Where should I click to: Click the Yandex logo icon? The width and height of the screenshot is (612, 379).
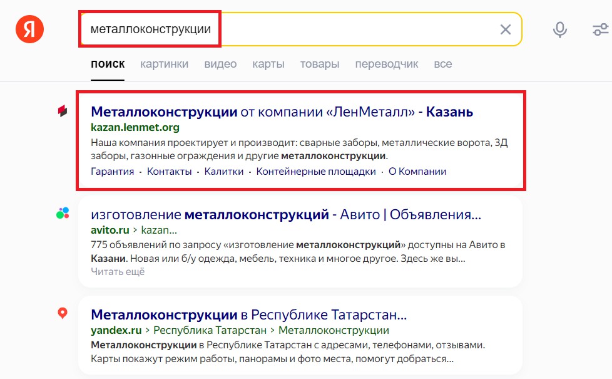coord(29,29)
